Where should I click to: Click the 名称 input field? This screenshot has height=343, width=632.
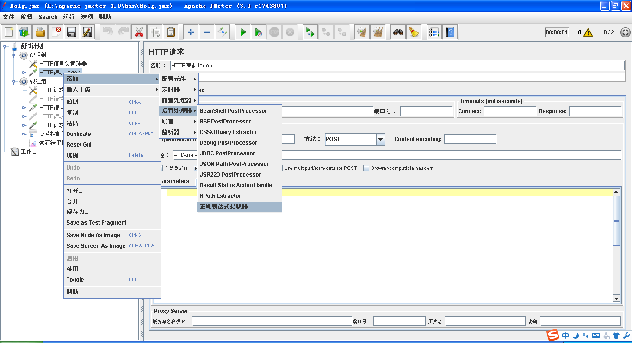[397, 66]
